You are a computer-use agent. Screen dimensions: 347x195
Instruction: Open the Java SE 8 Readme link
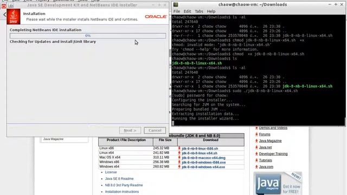point(119,179)
